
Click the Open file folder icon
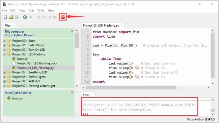[11, 17]
